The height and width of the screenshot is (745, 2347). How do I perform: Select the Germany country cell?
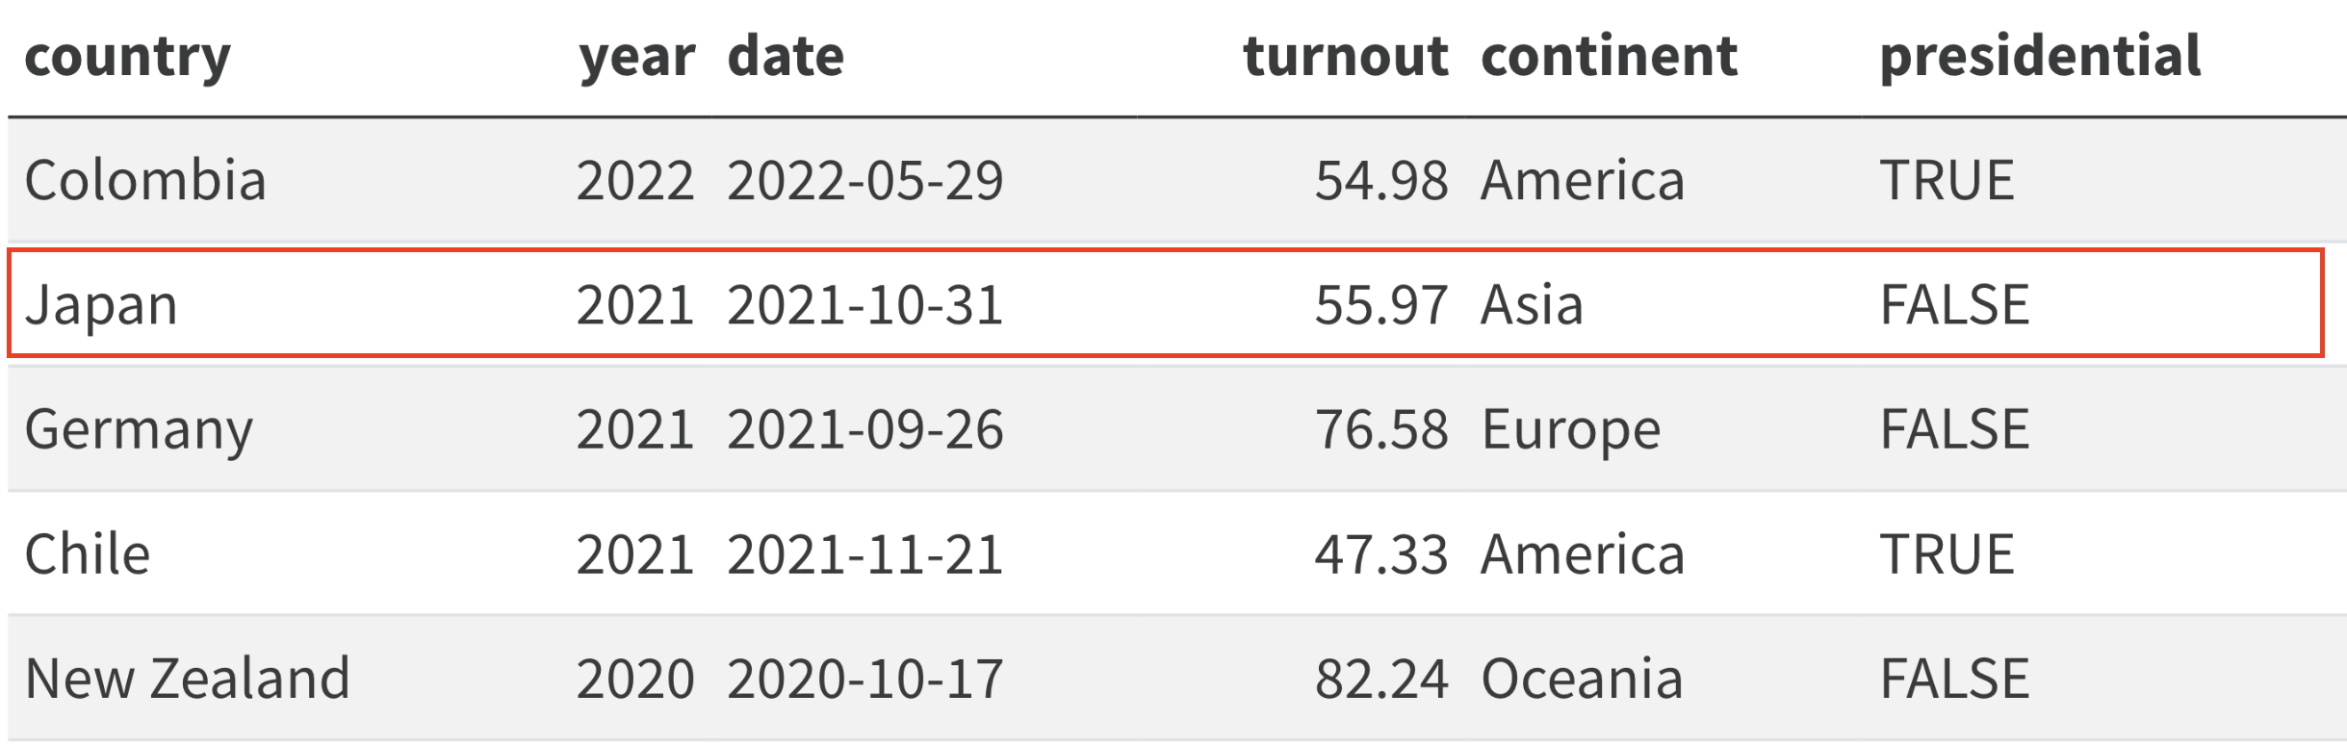click(x=139, y=429)
